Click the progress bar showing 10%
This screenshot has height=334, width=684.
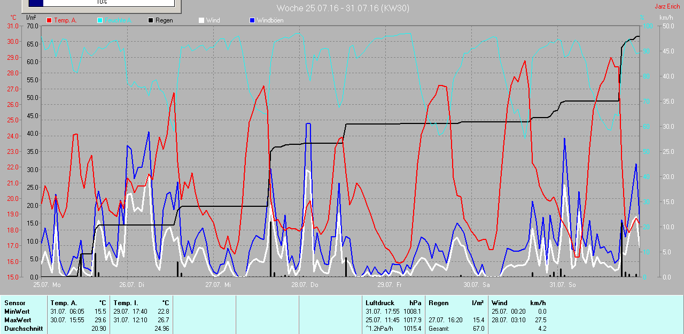click(x=102, y=3)
